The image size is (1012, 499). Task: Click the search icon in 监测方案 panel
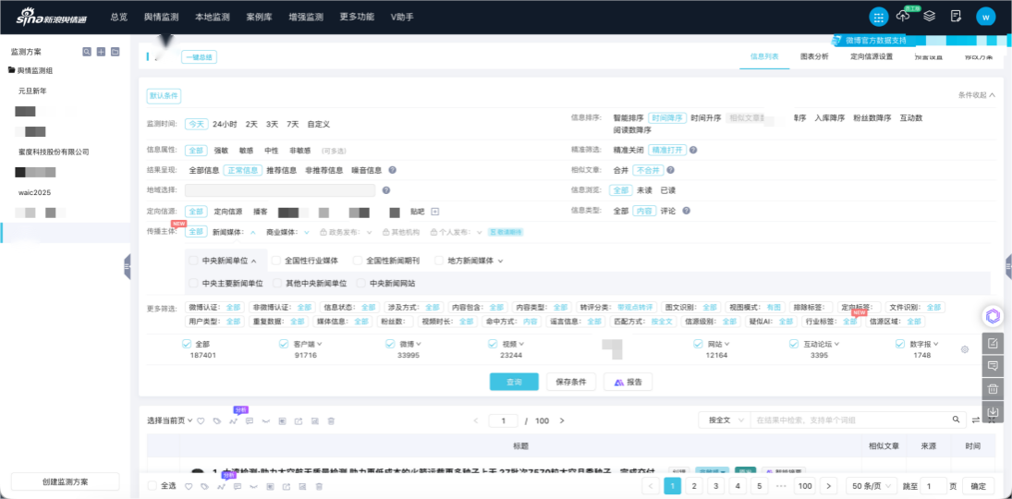click(x=87, y=52)
